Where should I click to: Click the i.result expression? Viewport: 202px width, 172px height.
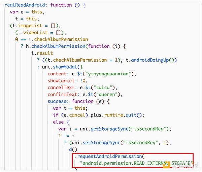coord(42,53)
